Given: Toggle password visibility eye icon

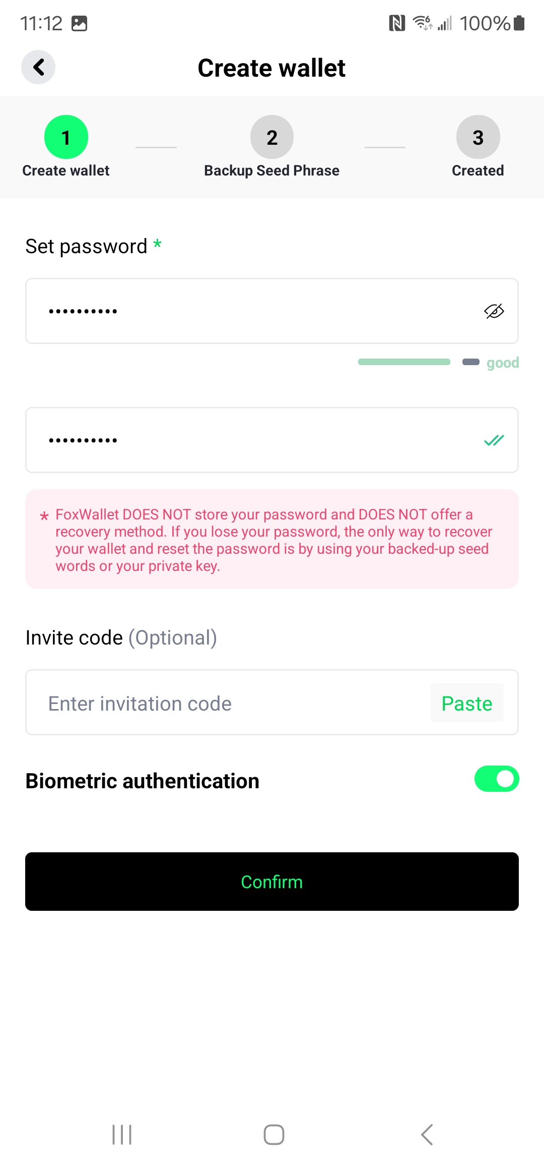Looking at the screenshot, I should 494,311.
